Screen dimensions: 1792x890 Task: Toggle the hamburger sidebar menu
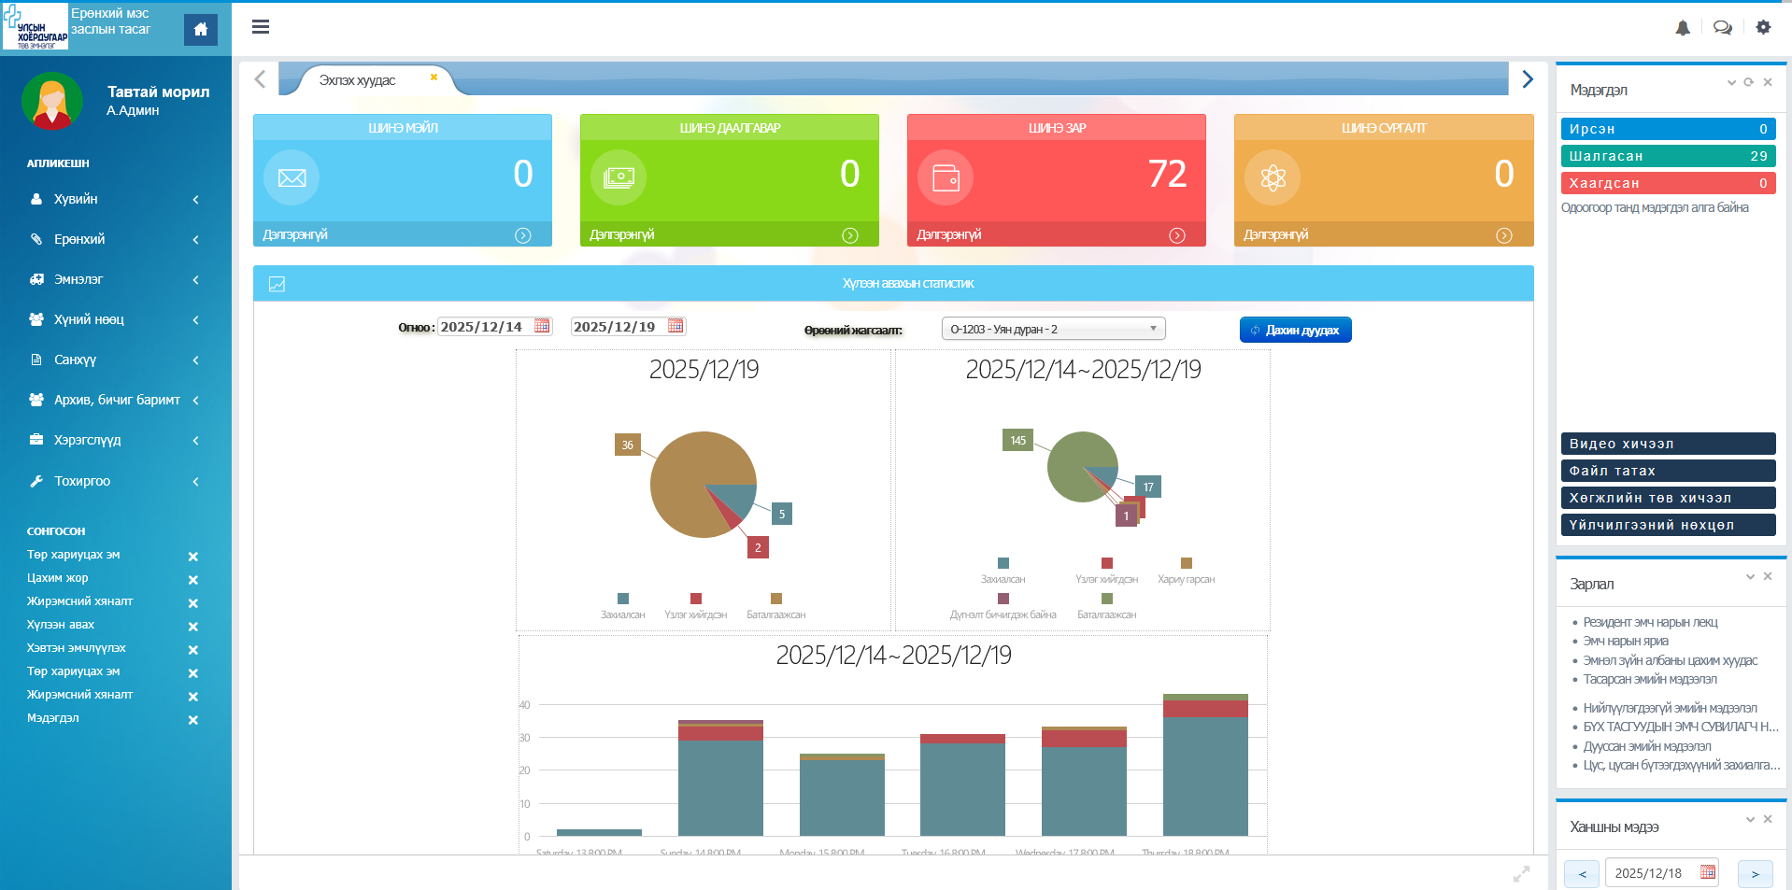261,27
